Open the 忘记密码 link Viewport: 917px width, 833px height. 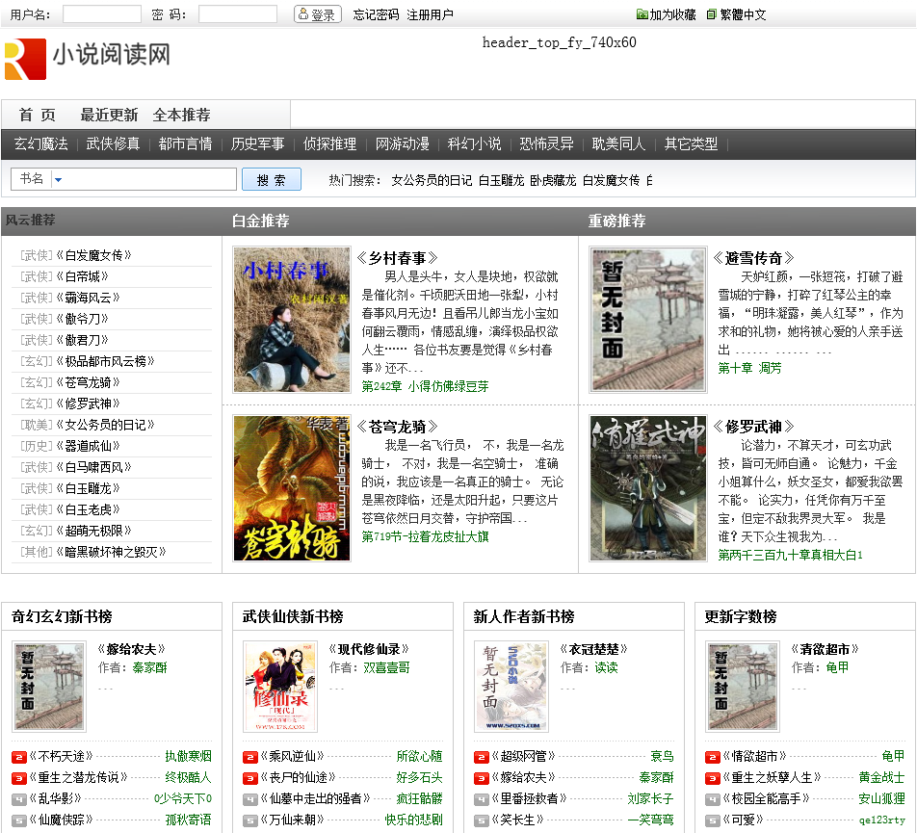pyautogui.click(x=376, y=14)
